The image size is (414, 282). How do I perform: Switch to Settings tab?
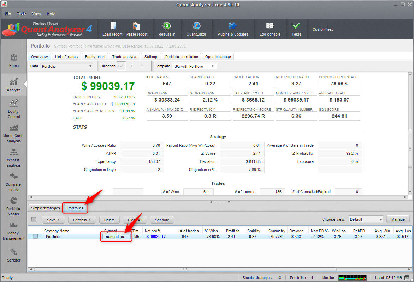pos(151,57)
